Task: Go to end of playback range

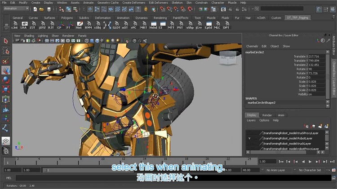Action: (x=332, y=162)
